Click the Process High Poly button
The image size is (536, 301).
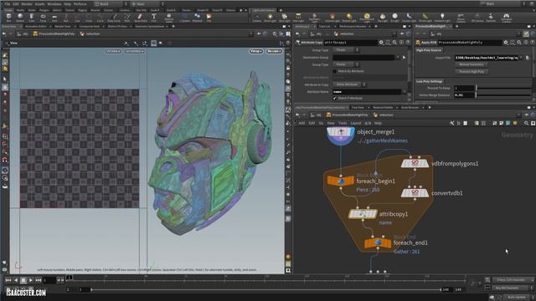[472, 72]
